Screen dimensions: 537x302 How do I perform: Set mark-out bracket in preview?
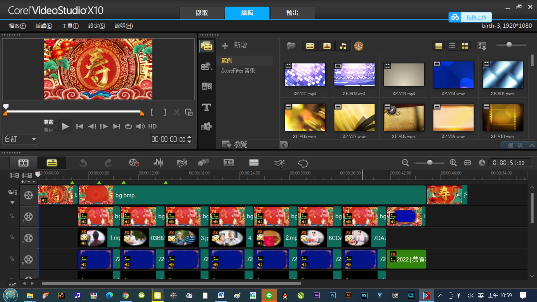165,112
